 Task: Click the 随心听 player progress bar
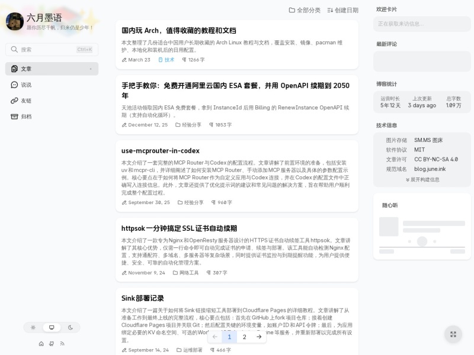pos(422,247)
